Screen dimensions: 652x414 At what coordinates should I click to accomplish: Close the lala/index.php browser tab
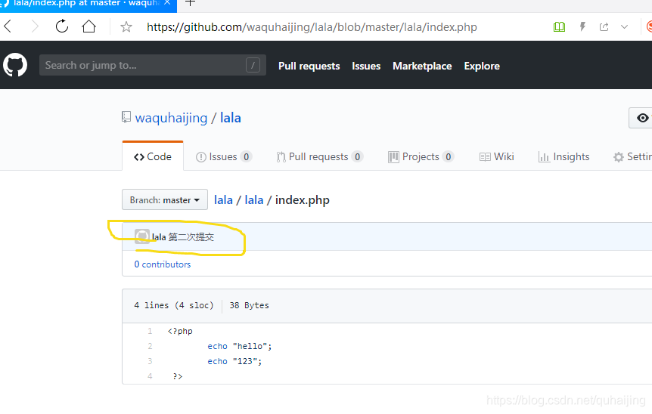pyautogui.click(x=167, y=3)
